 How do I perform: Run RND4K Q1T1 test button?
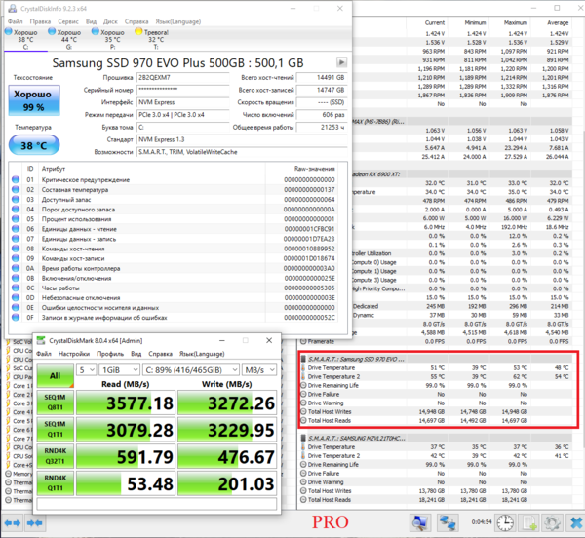[x=56, y=483]
